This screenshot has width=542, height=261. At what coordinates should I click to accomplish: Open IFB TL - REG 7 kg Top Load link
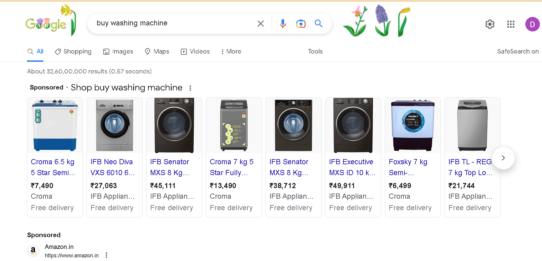470,167
